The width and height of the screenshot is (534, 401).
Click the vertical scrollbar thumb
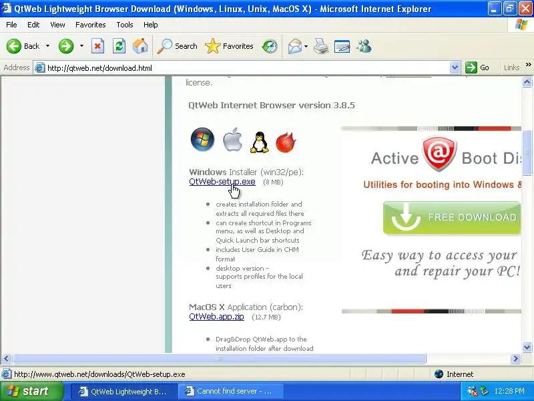point(527,153)
